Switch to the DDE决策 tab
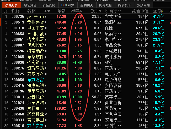Image resolution: width=171 pixels, height=129 pixels. 68,5
